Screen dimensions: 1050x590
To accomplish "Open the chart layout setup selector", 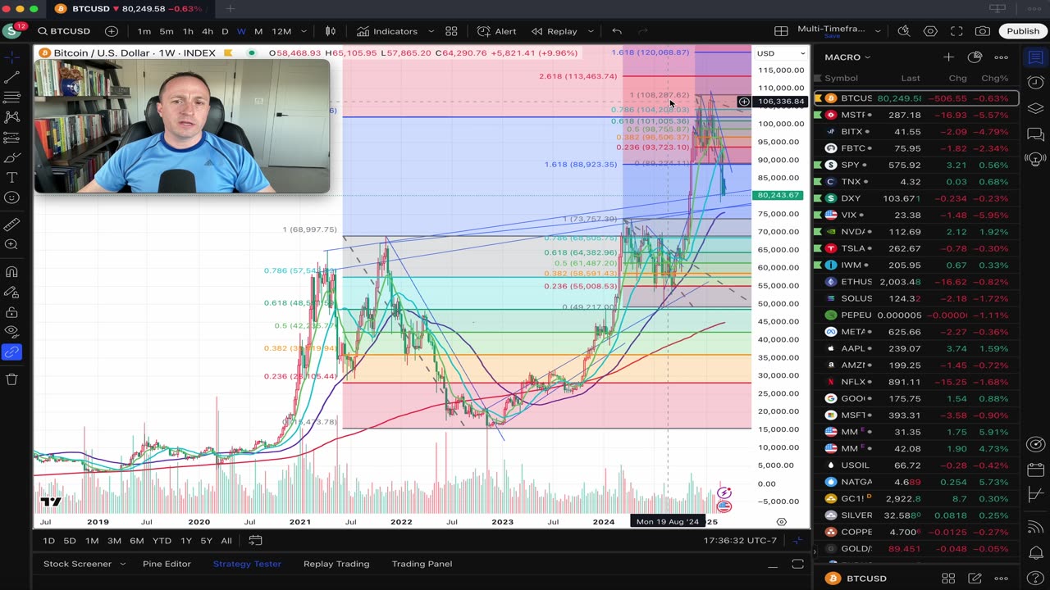I will pos(782,31).
